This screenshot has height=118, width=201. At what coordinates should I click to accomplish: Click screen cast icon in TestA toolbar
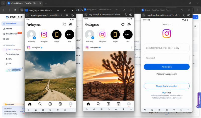click(181, 110)
